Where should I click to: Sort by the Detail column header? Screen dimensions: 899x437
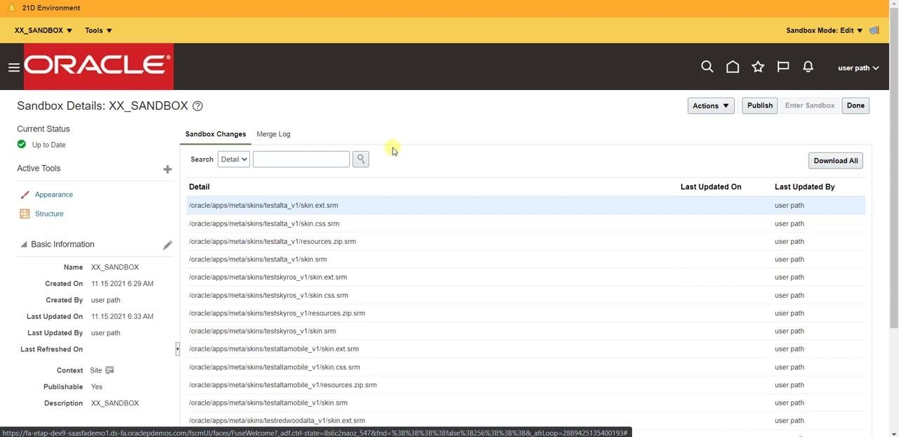coord(199,187)
